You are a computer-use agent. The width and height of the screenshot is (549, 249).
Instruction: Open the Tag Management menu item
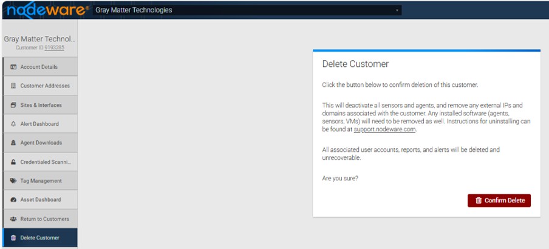click(x=40, y=181)
